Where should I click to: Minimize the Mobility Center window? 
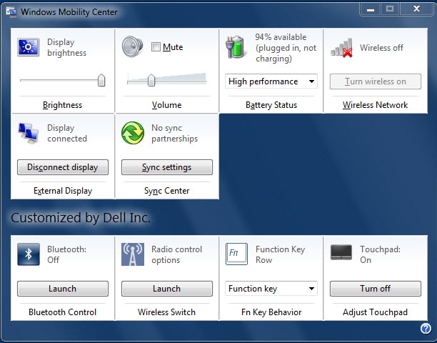tap(371, 9)
